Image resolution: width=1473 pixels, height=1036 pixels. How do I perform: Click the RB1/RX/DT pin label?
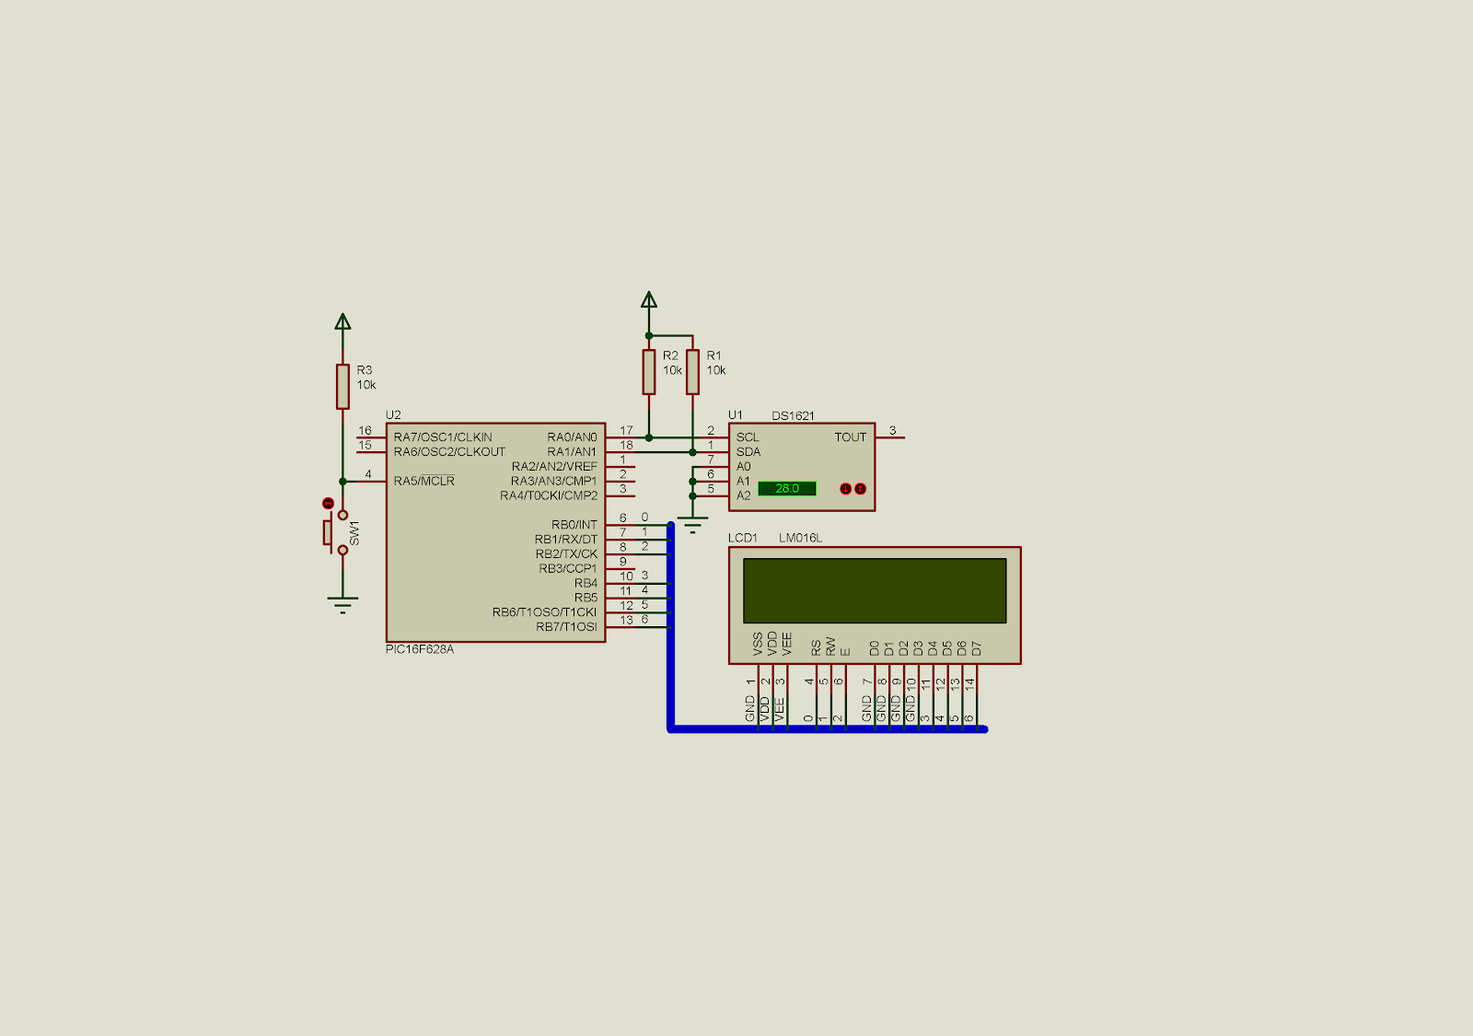[x=566, y=540]
